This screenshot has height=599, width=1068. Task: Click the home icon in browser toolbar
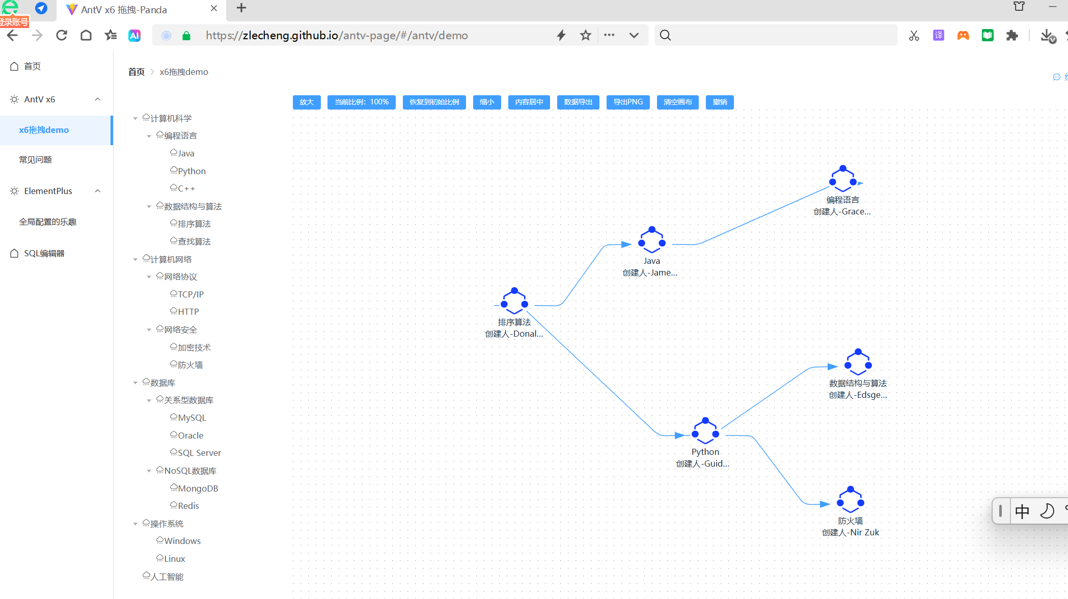(86, 35)
